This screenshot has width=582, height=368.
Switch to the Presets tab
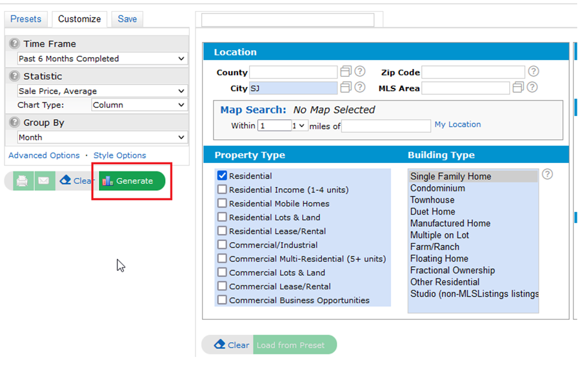coord(26,19)
